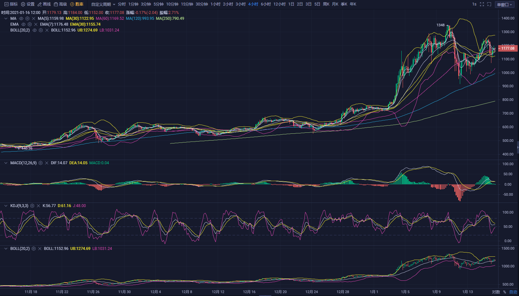Click the 1177.08 current price label
This screenshot has height=296, width=519.
[x=508, y=48]
